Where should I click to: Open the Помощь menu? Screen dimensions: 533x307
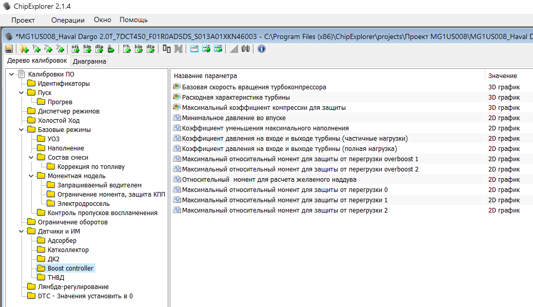click(x=133, y=20)
